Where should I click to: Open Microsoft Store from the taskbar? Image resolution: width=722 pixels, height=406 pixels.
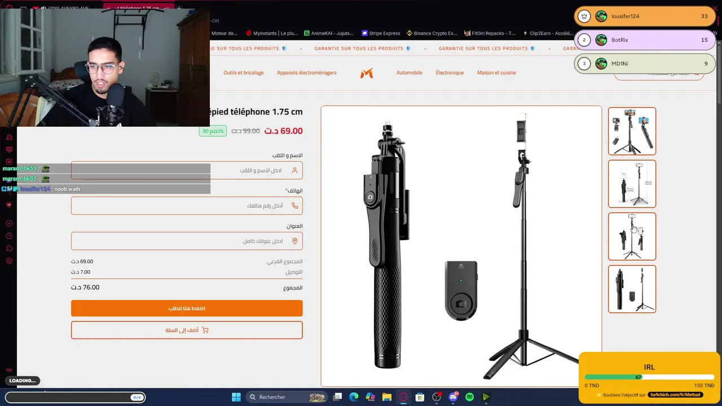420,397
